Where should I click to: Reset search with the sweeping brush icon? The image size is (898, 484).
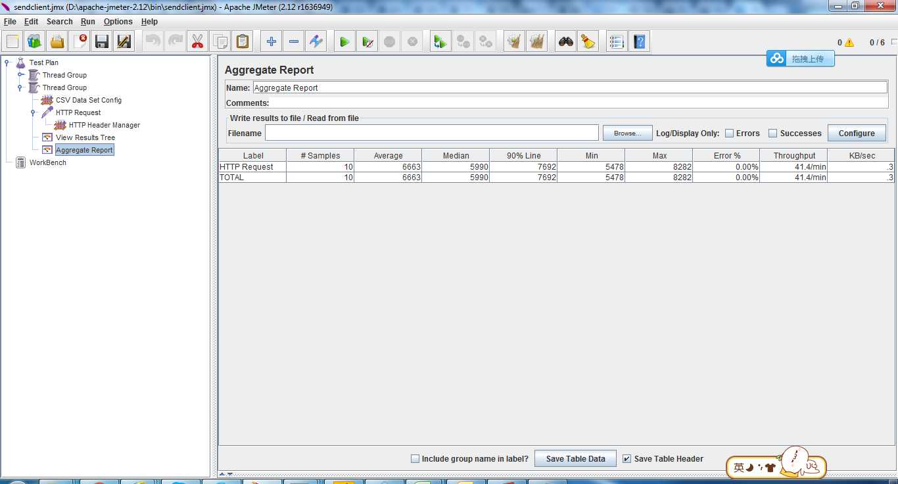click(x=588, y=42)
